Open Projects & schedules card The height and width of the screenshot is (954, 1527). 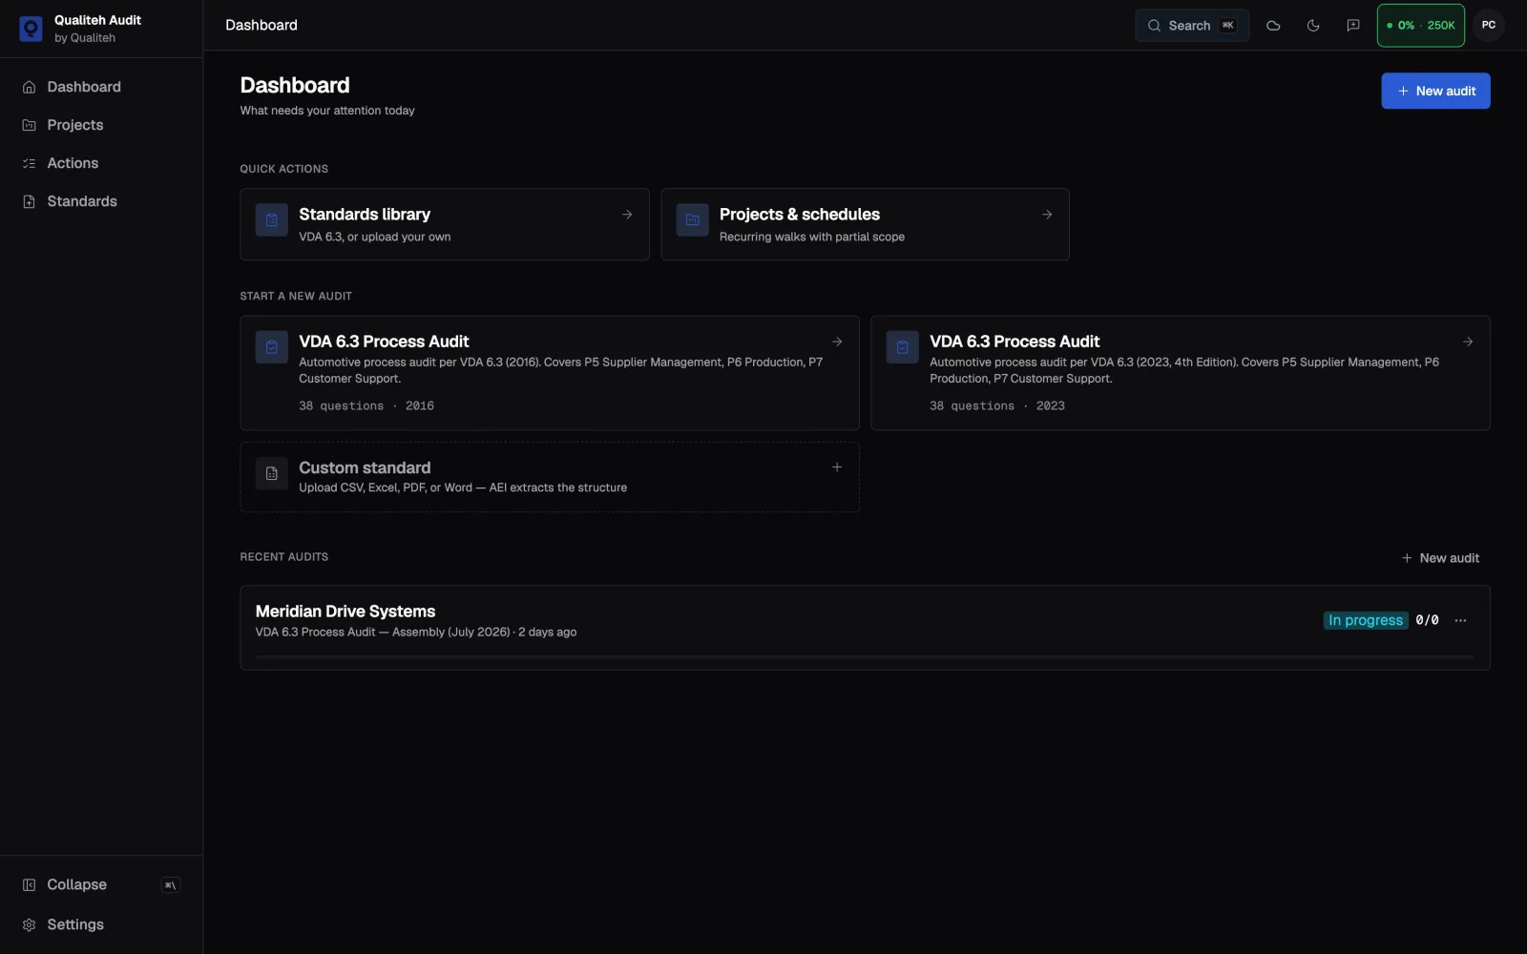click(x=865, y=224)
